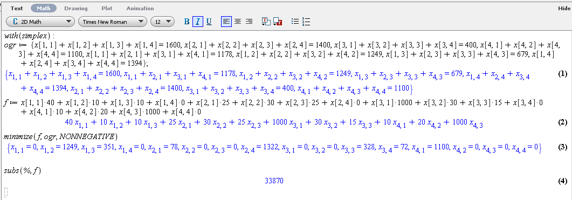Viewport: 572px width, 200px height.
Task: Click equation label (2)
Action: (x=562, y=122)
